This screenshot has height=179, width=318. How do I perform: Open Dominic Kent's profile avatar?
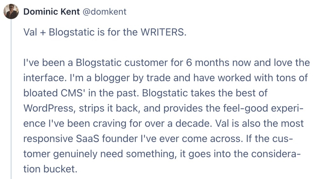(11, 11)
